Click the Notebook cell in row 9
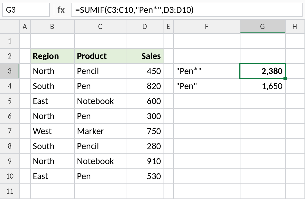Screen dimensions: 305x199 [100, 161]
